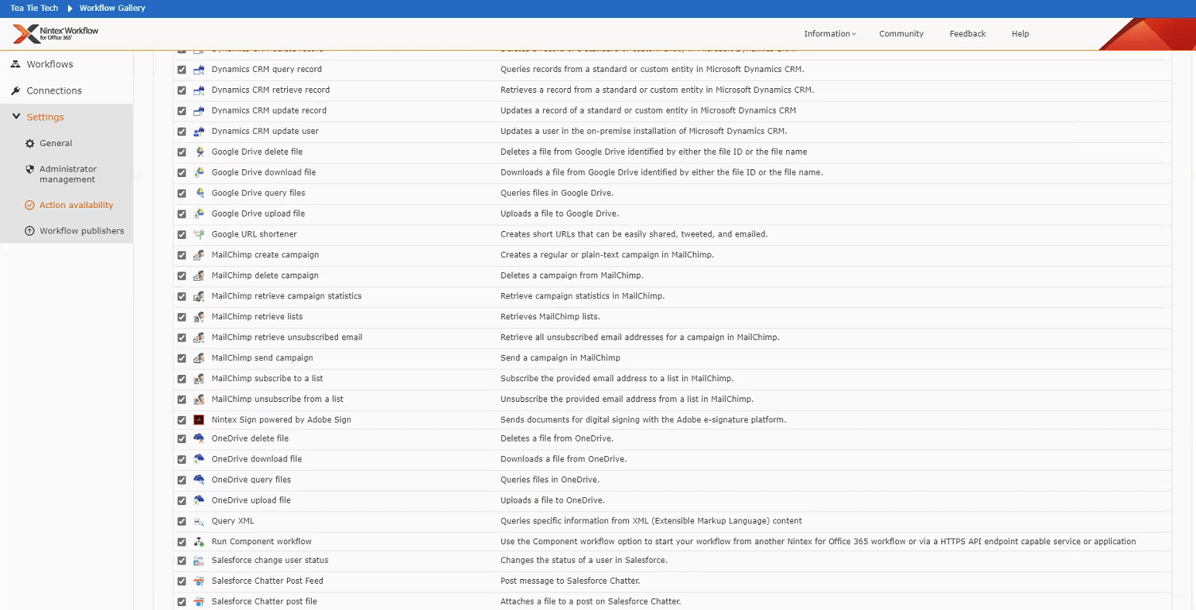Viewport: 1196px width, 610px height.
Task: Click the Connections wrench icon
Action: point(15,90)
